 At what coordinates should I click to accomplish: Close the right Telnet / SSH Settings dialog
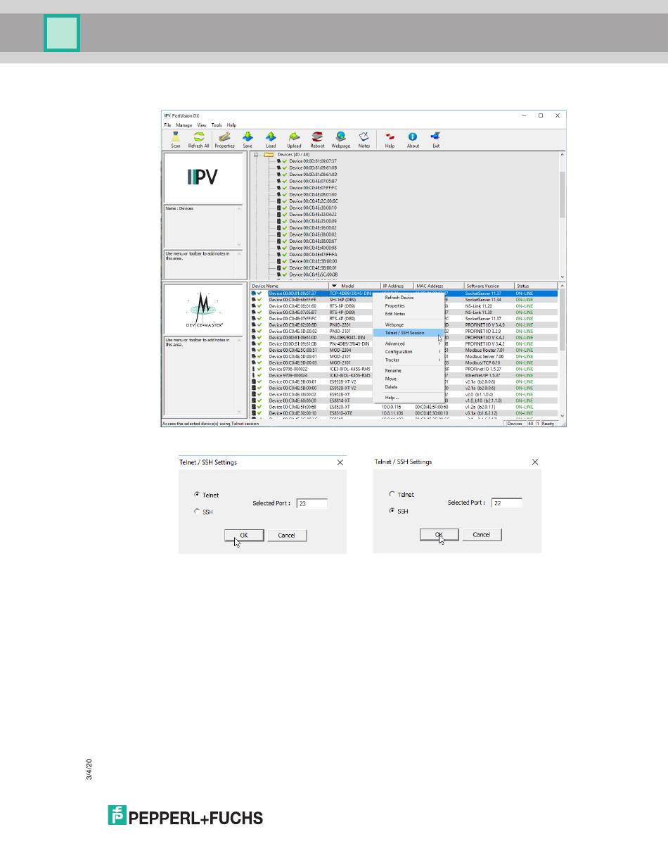point(534,462)
